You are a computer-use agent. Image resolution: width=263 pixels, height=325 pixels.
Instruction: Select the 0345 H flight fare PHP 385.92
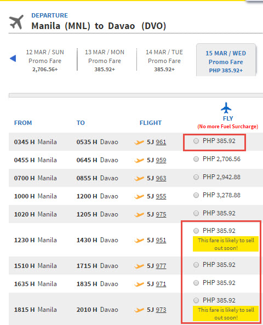click(196, 141)
